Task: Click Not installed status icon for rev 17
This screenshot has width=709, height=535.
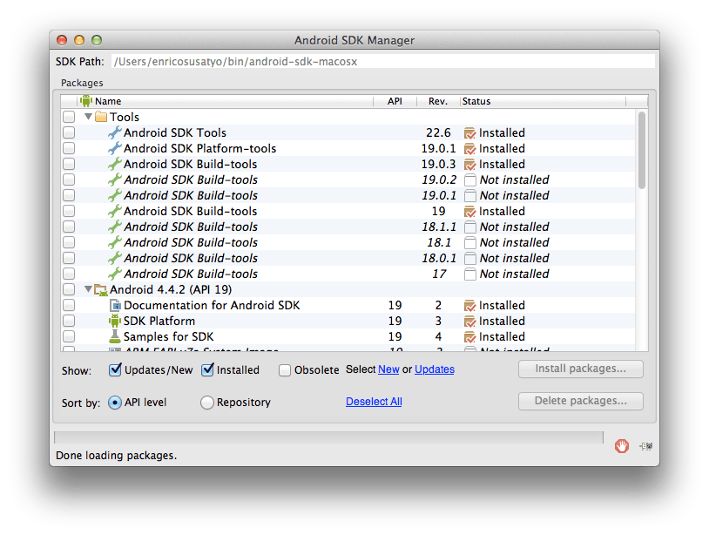Action: click(470, 274)
